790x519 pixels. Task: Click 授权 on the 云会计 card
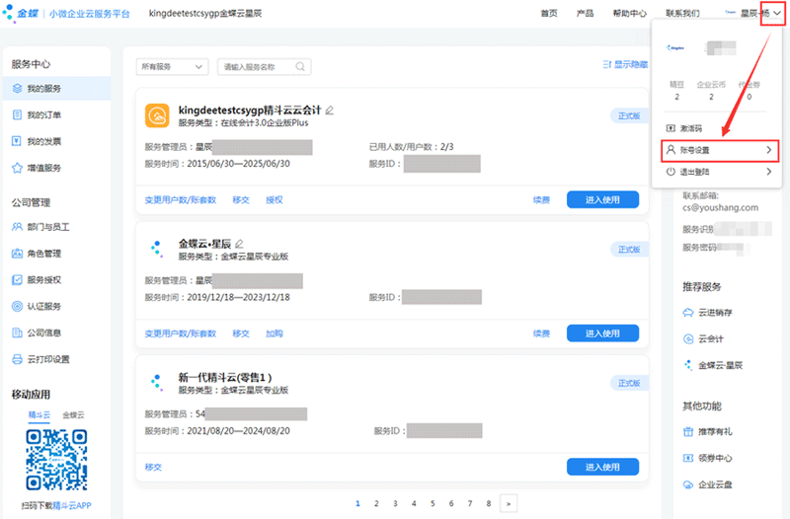click(x=275, y=200)
